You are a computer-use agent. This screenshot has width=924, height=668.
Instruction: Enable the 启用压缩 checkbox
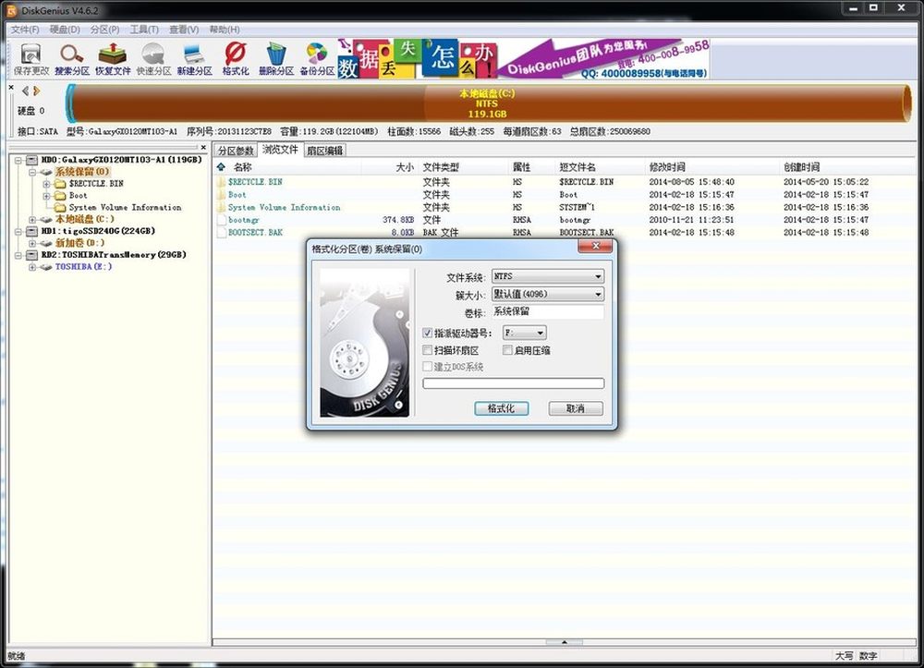tap(507, 350)
